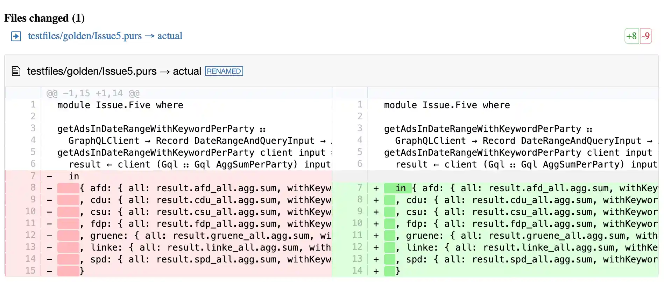The width and height of the screenshot is (664, 282).
Task: Click 'module Issue.Five where' in the left pane
Action: (x=120, y=105)
